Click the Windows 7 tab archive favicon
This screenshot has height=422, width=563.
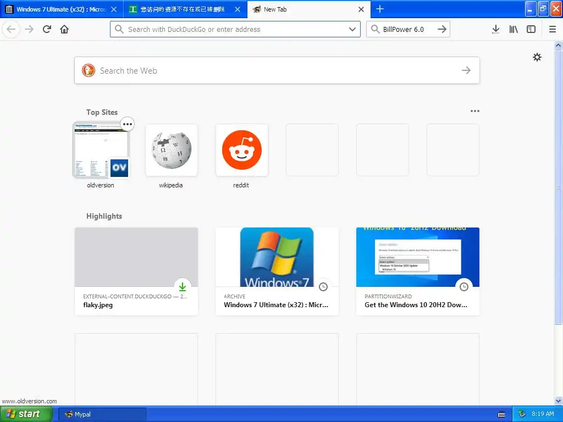point(9,9)
